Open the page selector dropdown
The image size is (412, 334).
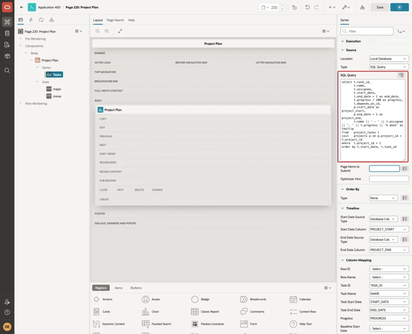tap(266, 7)
